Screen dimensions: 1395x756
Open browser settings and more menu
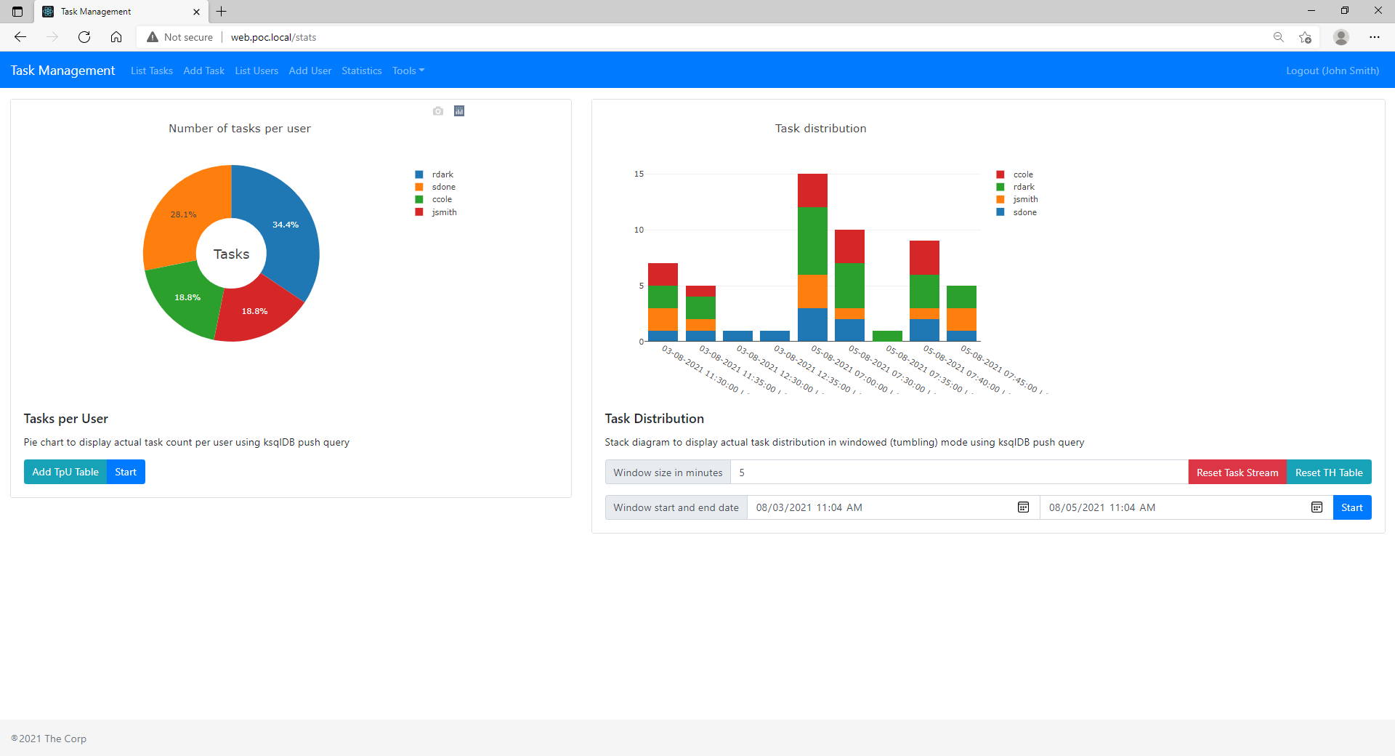tap(1375, 37)
